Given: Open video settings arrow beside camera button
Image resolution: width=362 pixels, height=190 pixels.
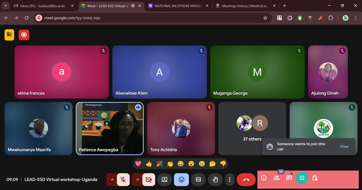Looking at the screenshot, I should pyautogui.click(x=137, y=179).
